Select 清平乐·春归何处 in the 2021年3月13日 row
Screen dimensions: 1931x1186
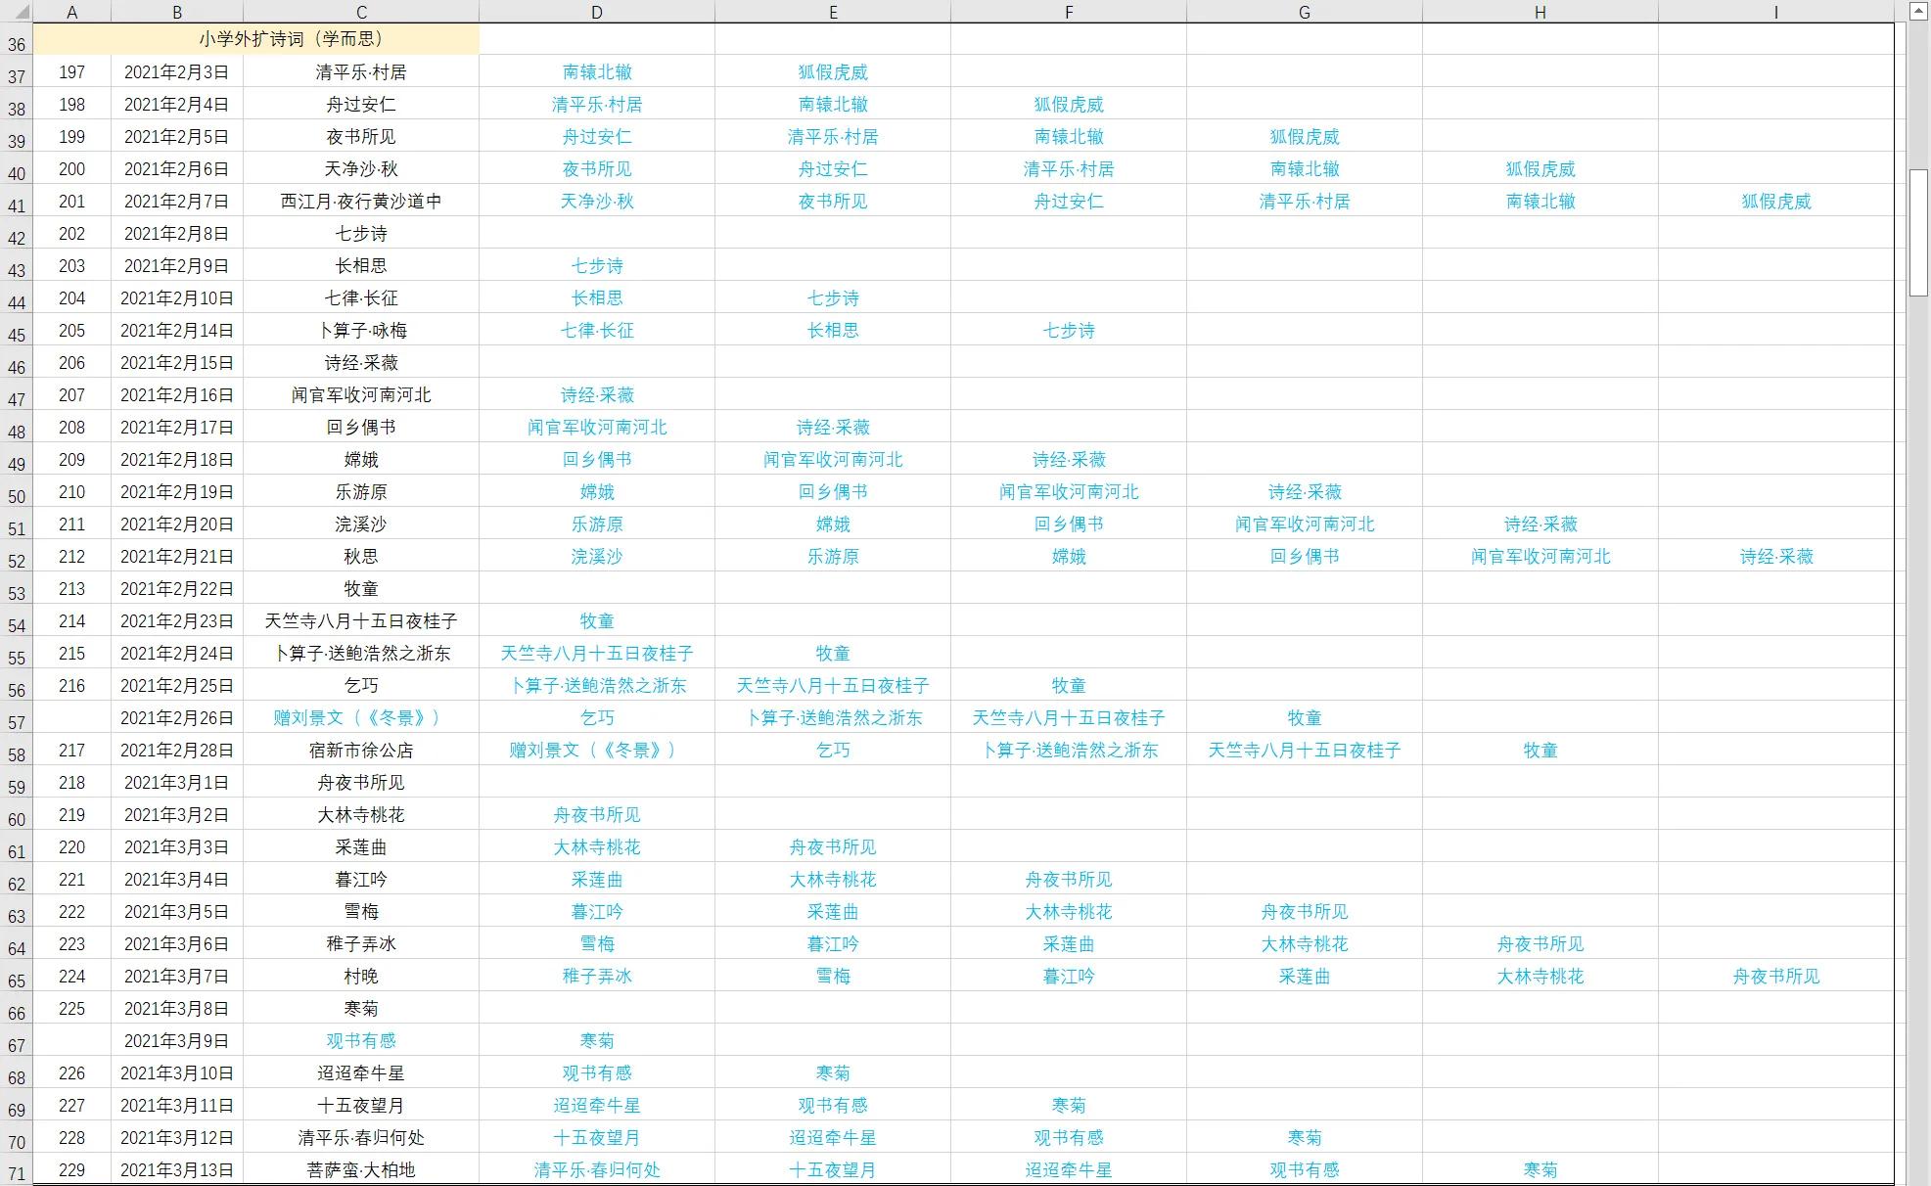point(597,1169)
